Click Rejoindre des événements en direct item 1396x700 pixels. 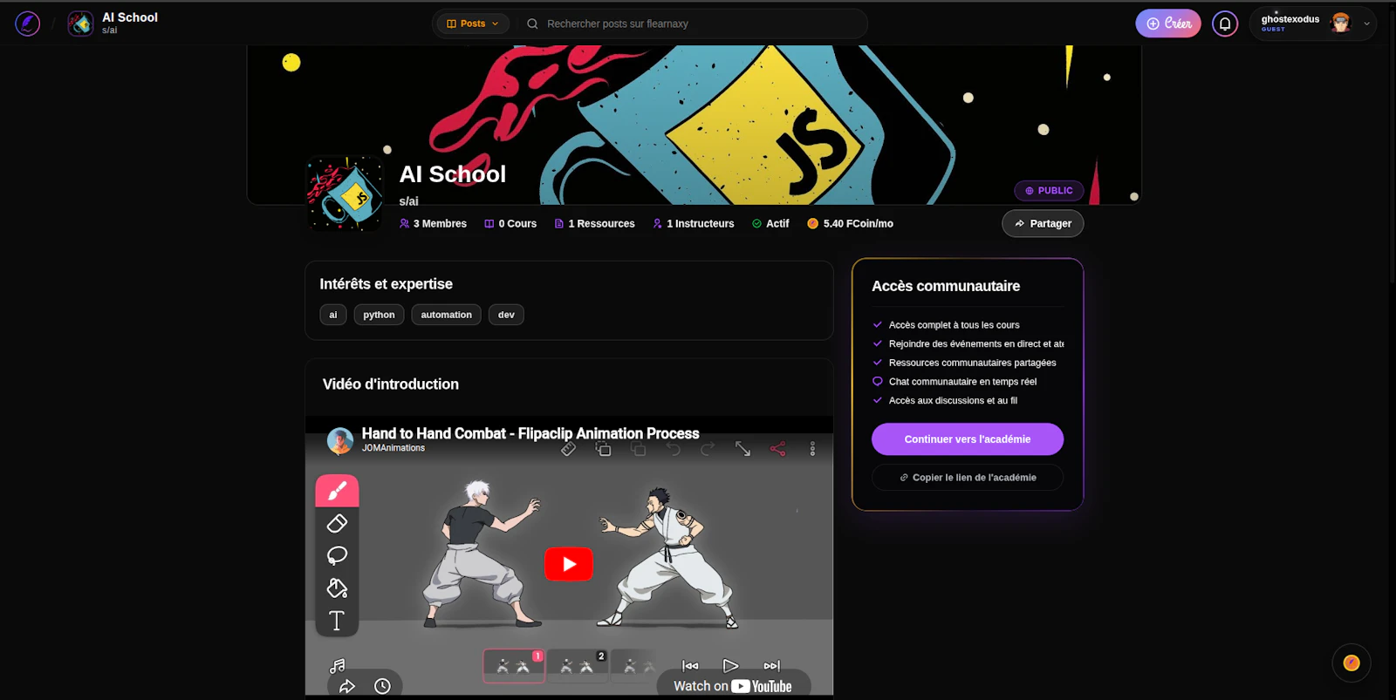click(976, 343)
